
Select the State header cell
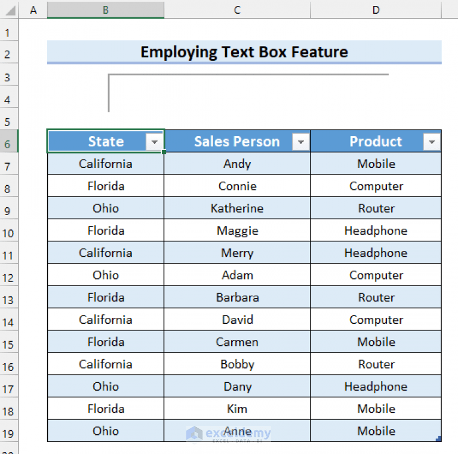coord(106,142)
